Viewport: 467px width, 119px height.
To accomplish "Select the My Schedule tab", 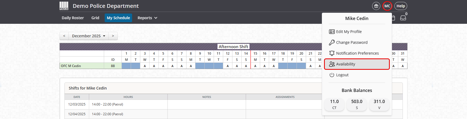I will 118,18.
